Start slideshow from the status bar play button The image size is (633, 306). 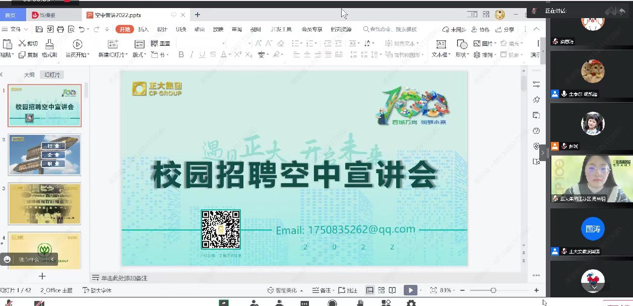click(411, 290)
